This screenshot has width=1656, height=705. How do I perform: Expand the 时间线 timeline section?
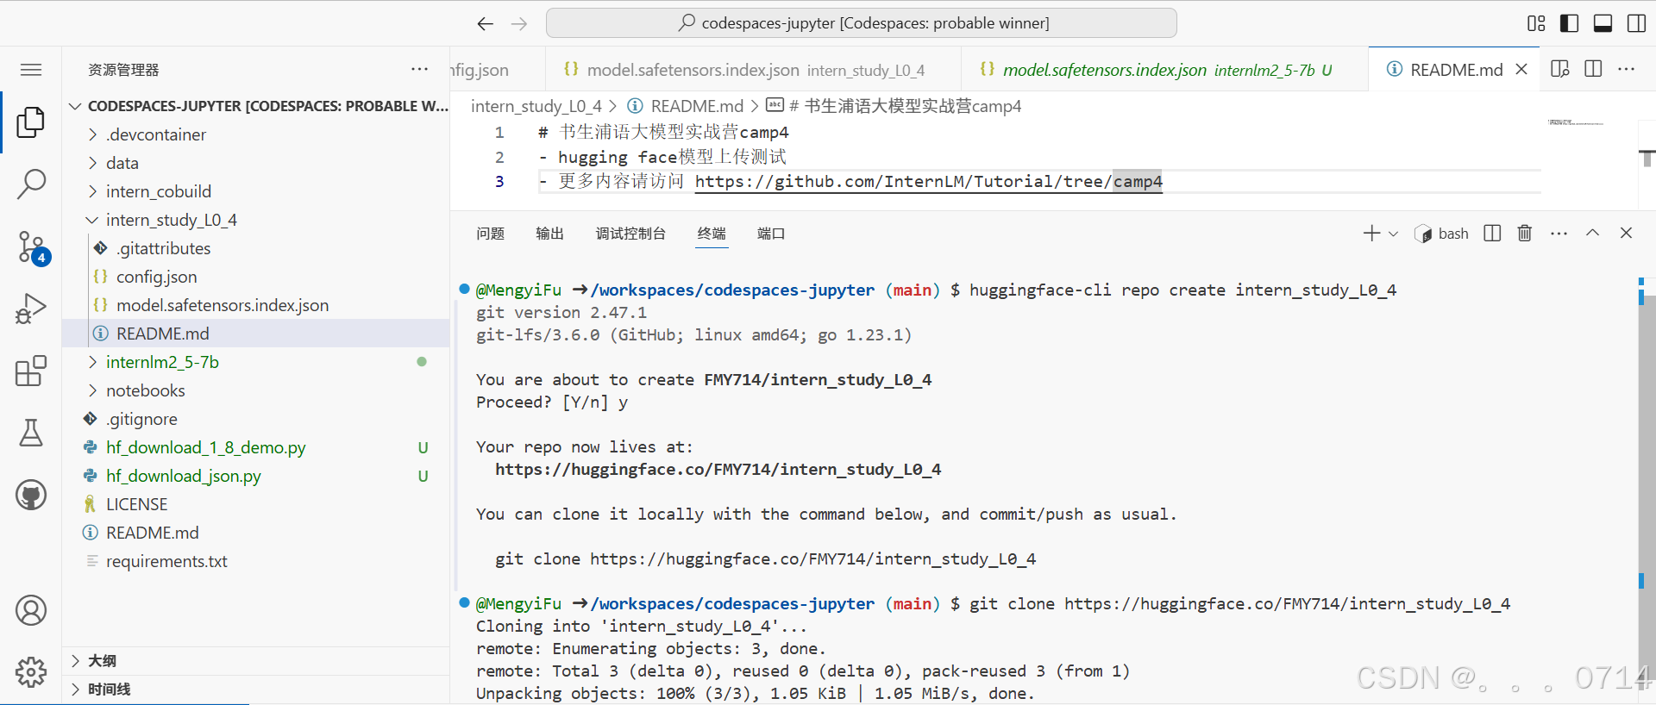click(x=256, y=689)
